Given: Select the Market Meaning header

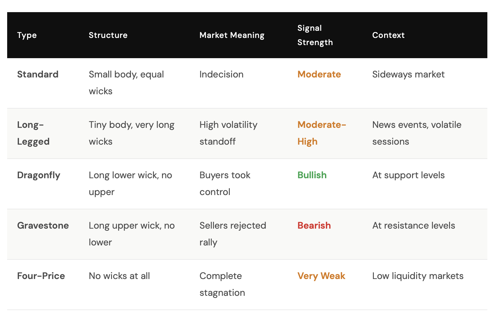Looking at the screenshot, I should point(232,35).
